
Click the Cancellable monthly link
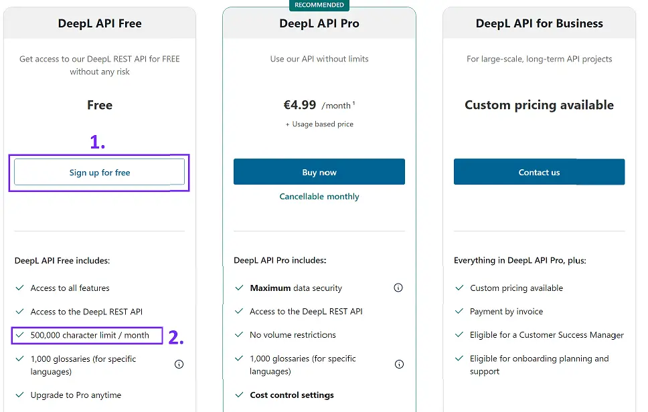coord(319,197)
